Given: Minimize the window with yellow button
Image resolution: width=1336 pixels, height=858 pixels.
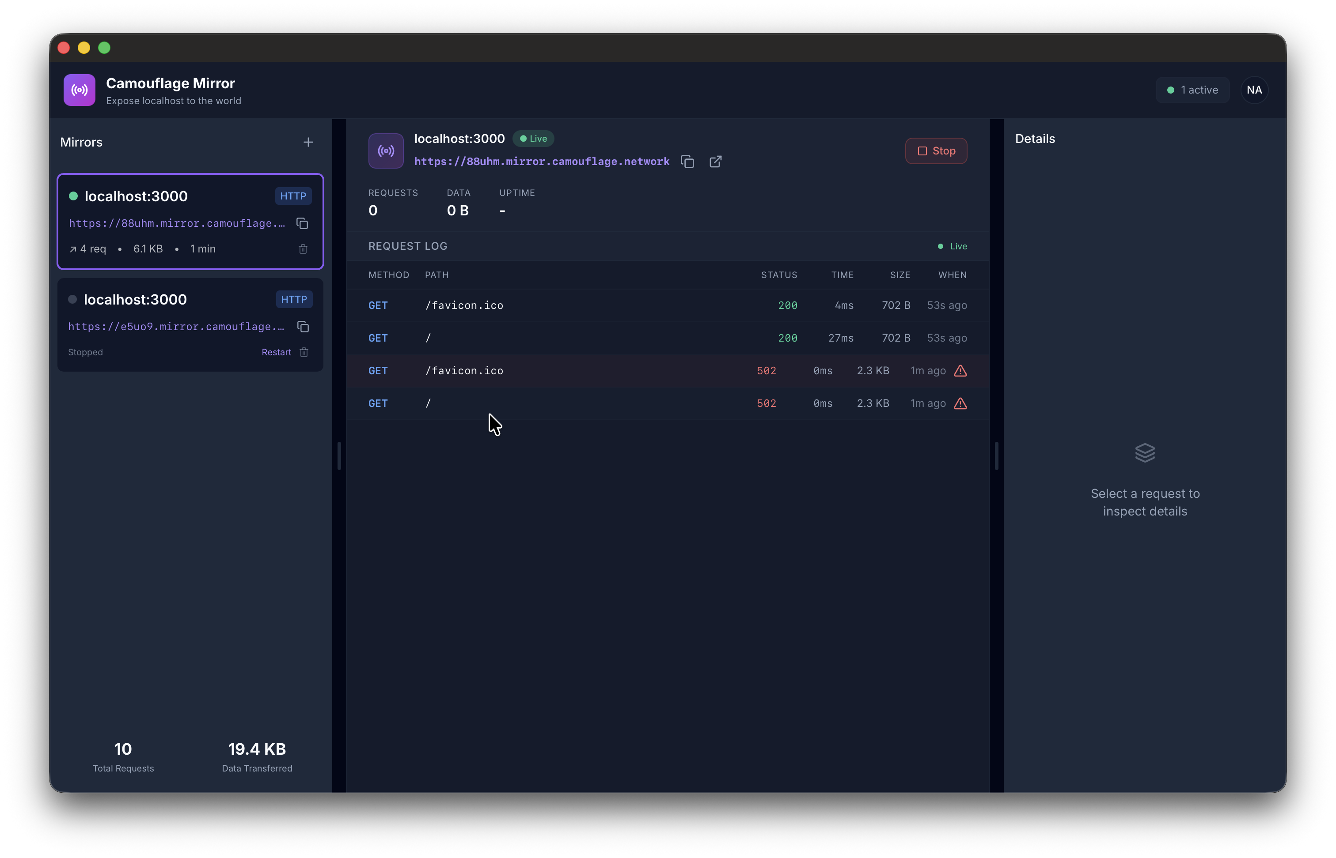Looking at the screenshot, I should point(83,48).
